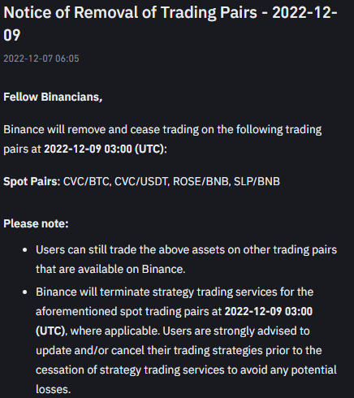Screen dimensions: 354x398
Task: Click the word "losses." at the end
Action: [53, 389]
